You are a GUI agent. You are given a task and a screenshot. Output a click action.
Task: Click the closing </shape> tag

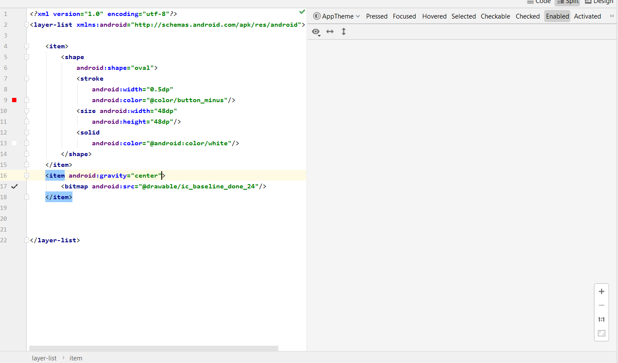[x=76, y=154]
